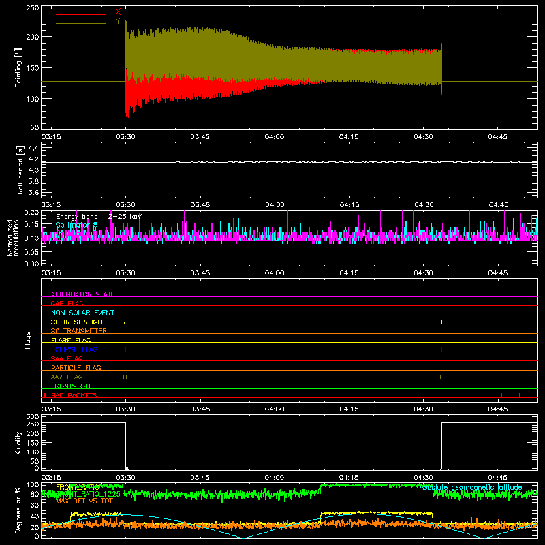Screen dimensions: 545x545
Task: Select the BAD_PACKETS flag label
Action: [x=74, y=395]
